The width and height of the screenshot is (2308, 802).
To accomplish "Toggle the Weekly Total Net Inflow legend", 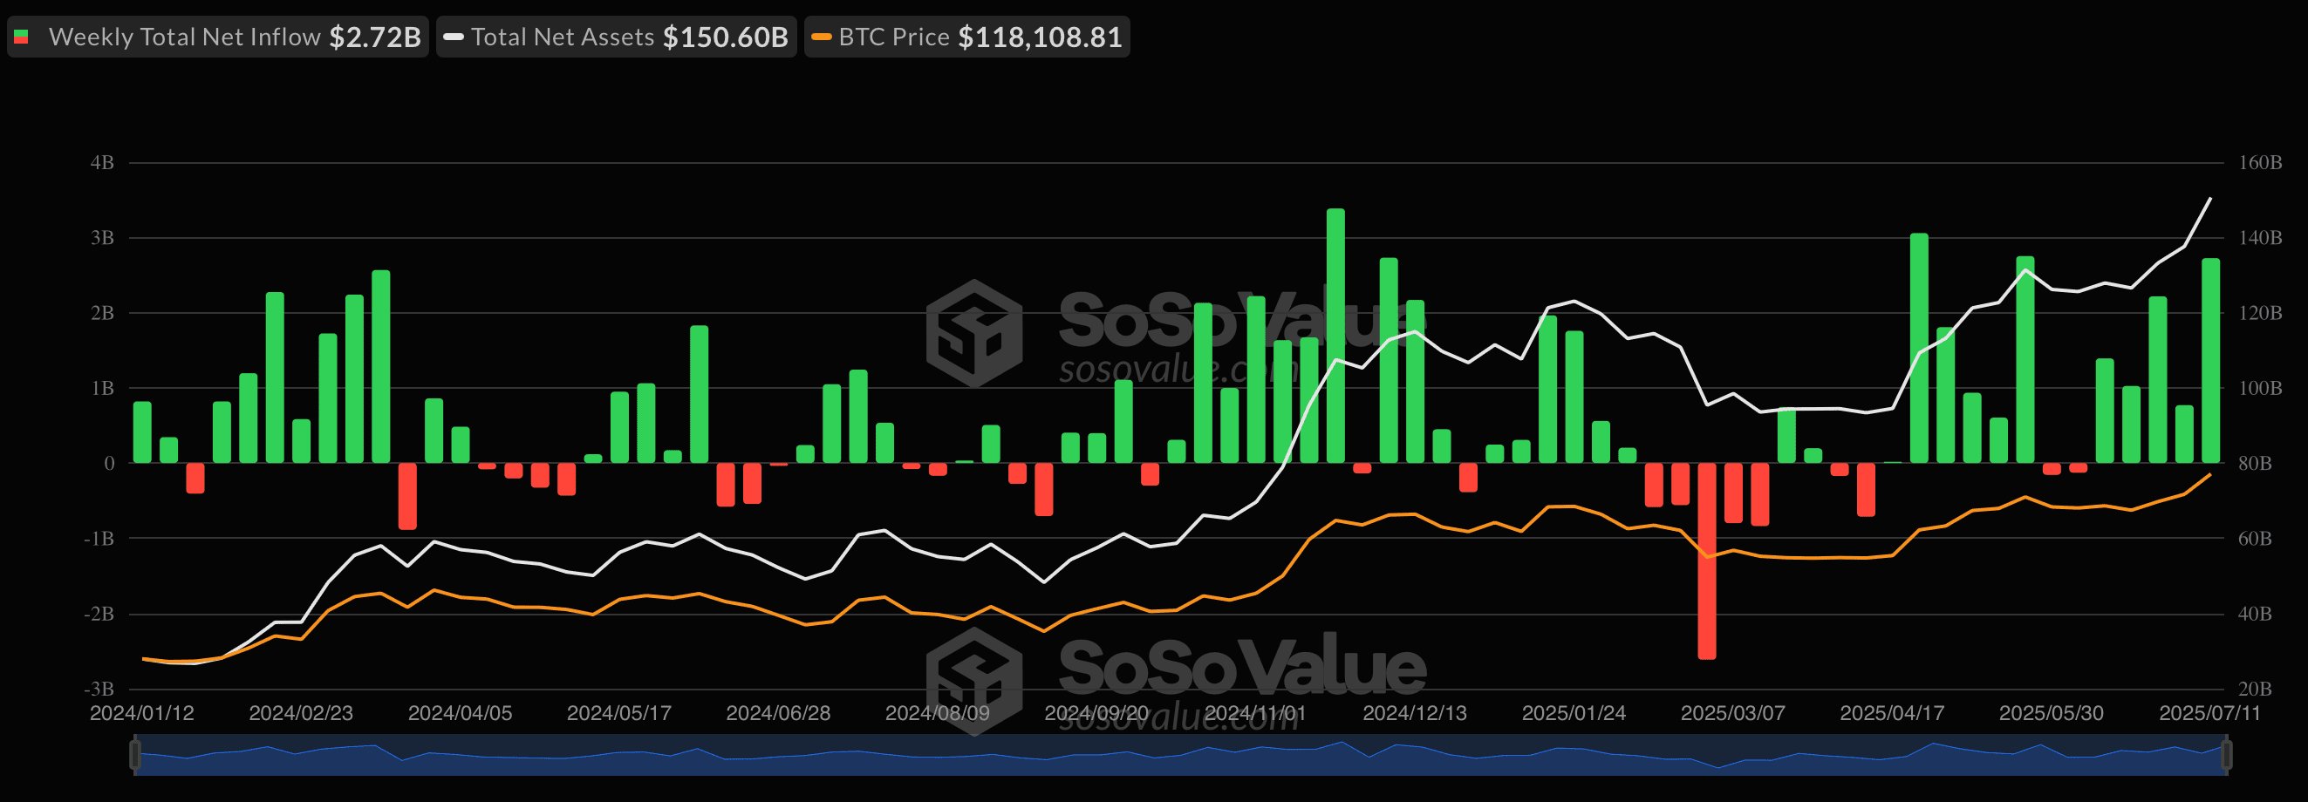I will (x=218, y=37).
